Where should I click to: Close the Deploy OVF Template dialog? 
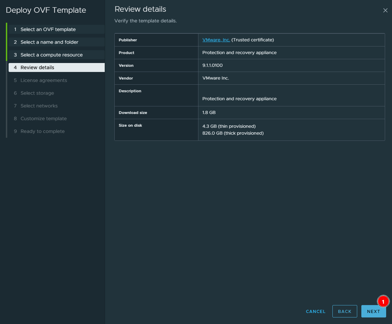point(385,10)
